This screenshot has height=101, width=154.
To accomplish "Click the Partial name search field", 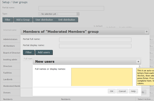I will [x=71, y=8].
